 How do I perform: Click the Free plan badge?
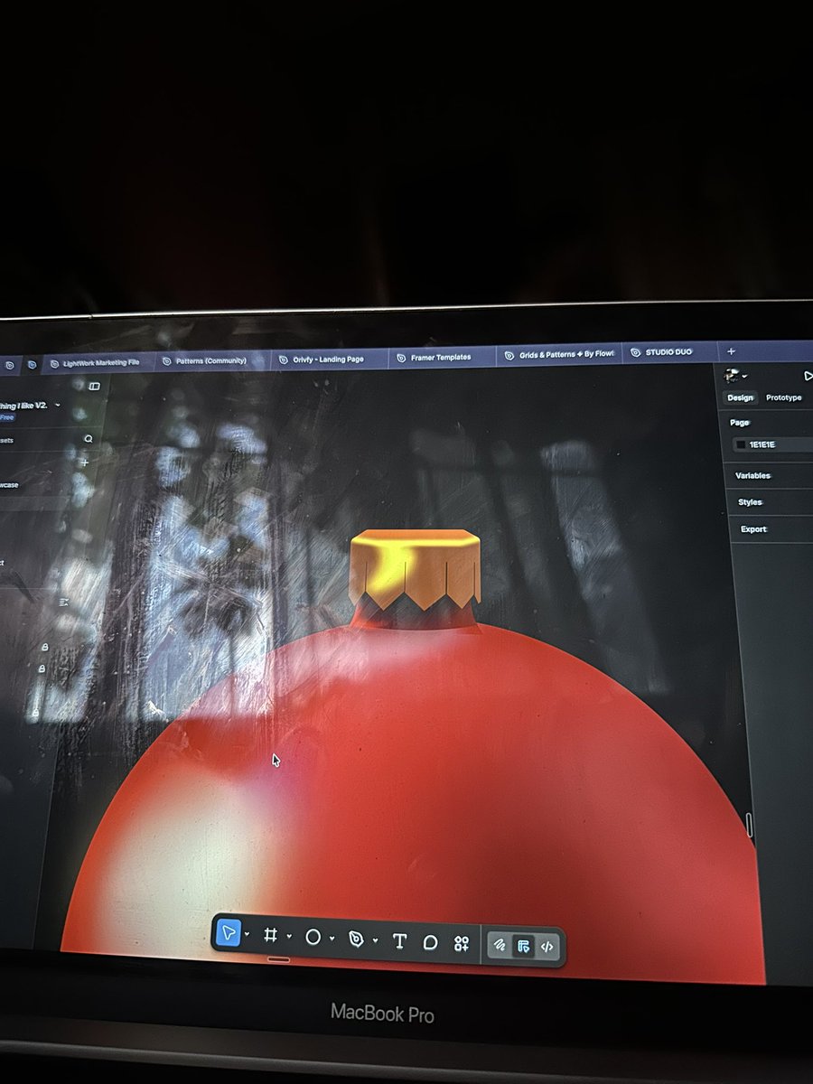pyautogui.click(x=6, y=417)
